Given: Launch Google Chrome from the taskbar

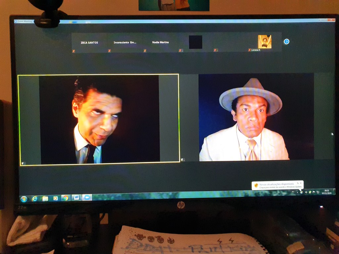Looking at the screenshot, I should click(66, 198).
